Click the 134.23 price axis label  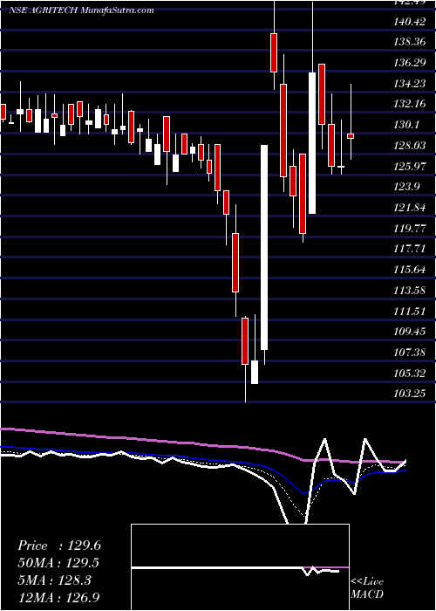(410, 84)
